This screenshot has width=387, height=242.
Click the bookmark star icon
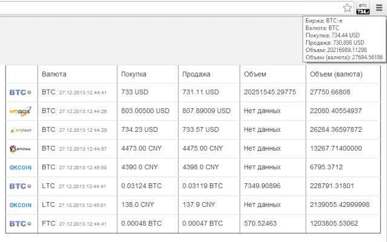point(347,8)
